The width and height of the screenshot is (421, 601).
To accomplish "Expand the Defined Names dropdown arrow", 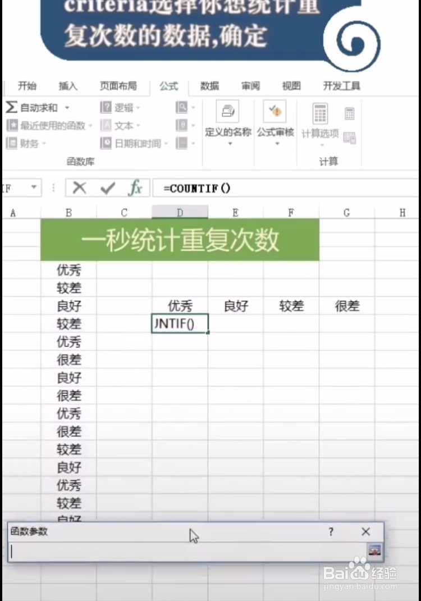I will pos(230,144).
